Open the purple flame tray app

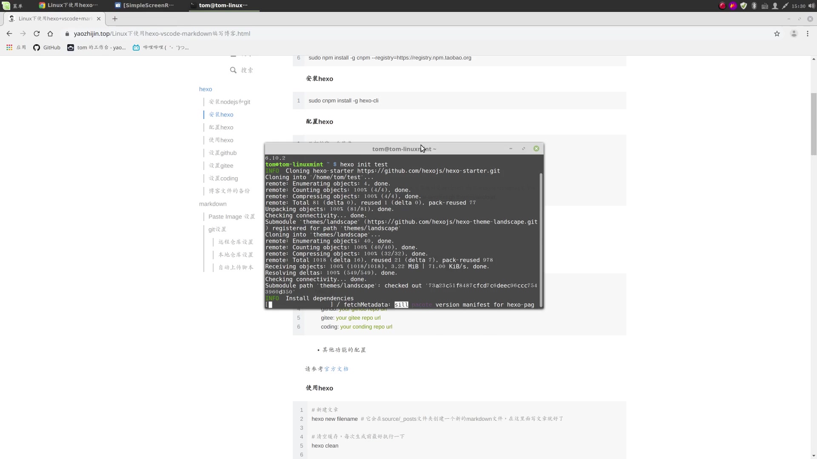pyautogui.click(x=733, y=6)
